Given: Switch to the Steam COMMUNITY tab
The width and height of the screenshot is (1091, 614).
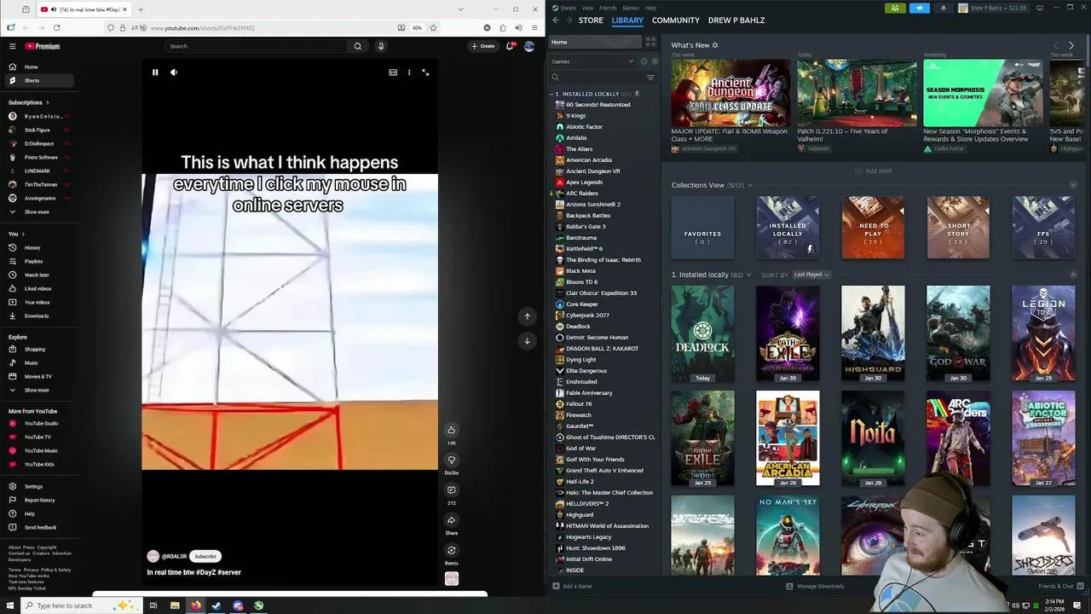Looking at the screenshot, I should (676, 20).
